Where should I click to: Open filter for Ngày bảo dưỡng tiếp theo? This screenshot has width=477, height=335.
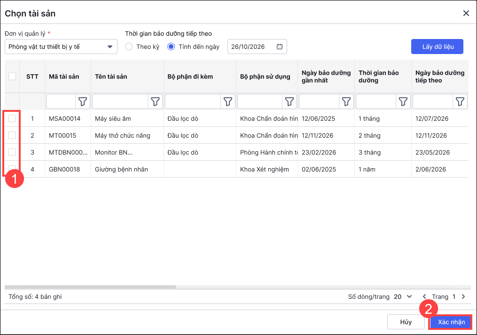coord(460,101)
